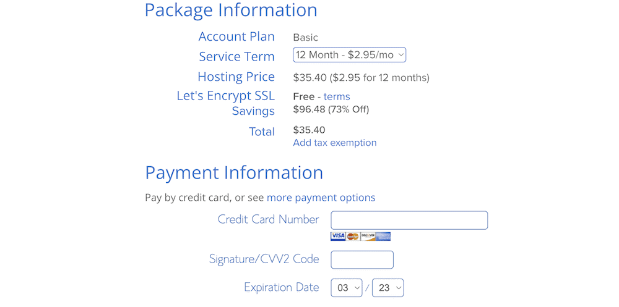The image size is (619, 307).
Task: Click the American Express card icon
Action: [383, 236]
